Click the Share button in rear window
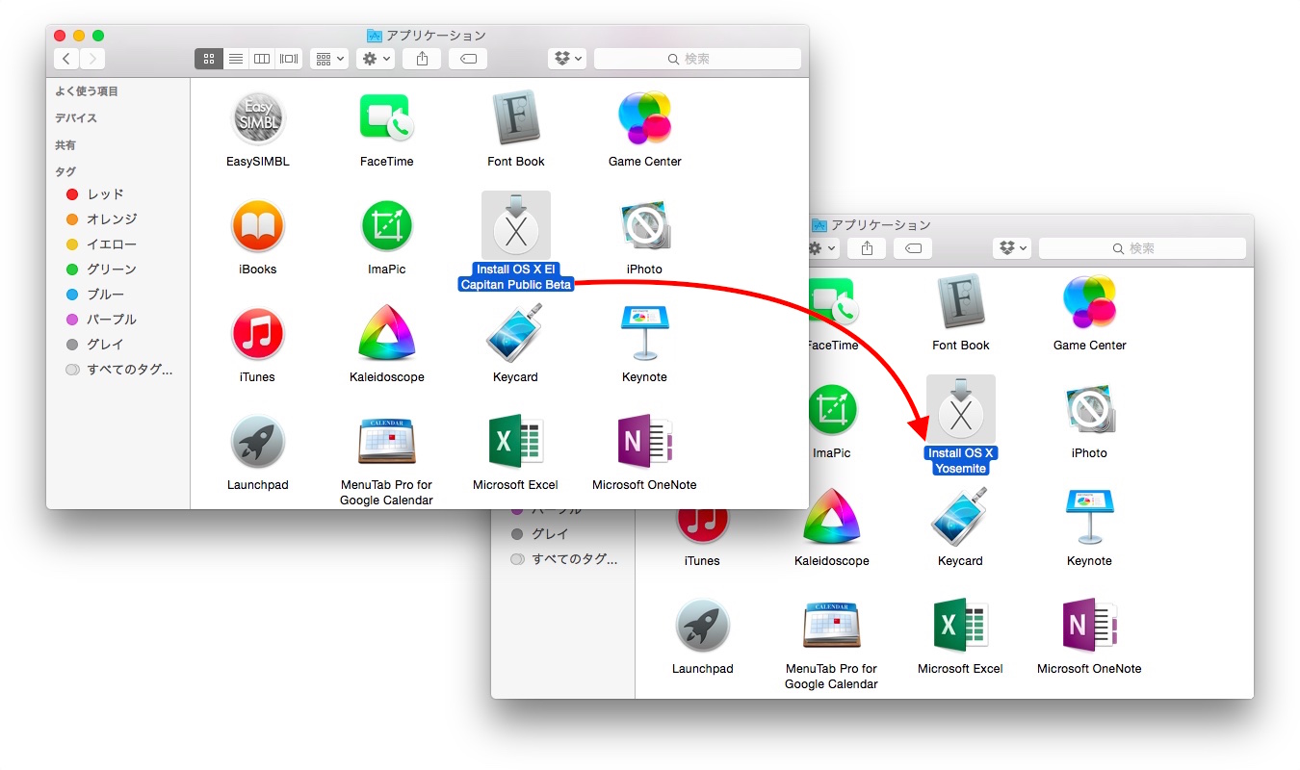Viewport: 1300px width, 770px height. pos(867,248)
